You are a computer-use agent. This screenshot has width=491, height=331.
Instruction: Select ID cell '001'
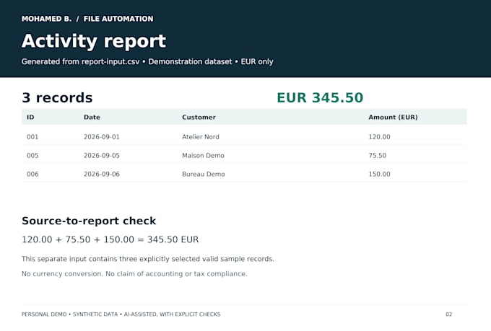pos(32,137)
